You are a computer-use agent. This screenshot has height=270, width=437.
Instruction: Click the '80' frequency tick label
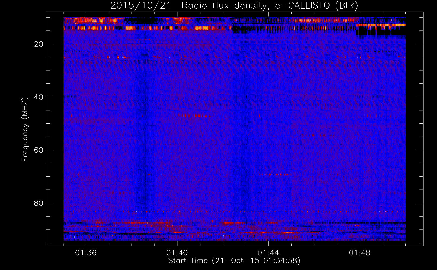pos(39,203)
